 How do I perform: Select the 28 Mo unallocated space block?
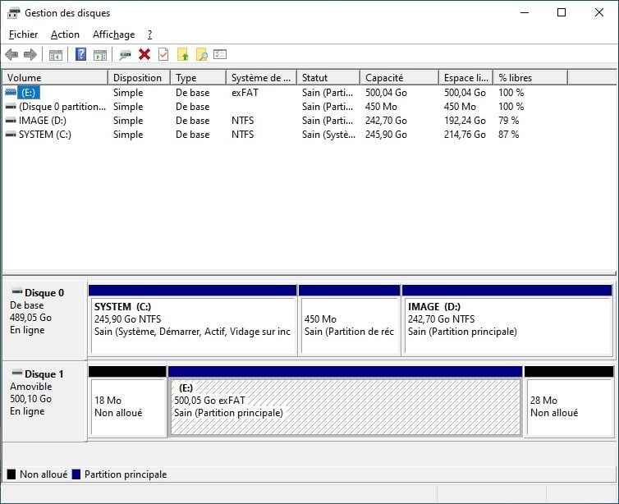pyautogui.click(x=568, y=407)
